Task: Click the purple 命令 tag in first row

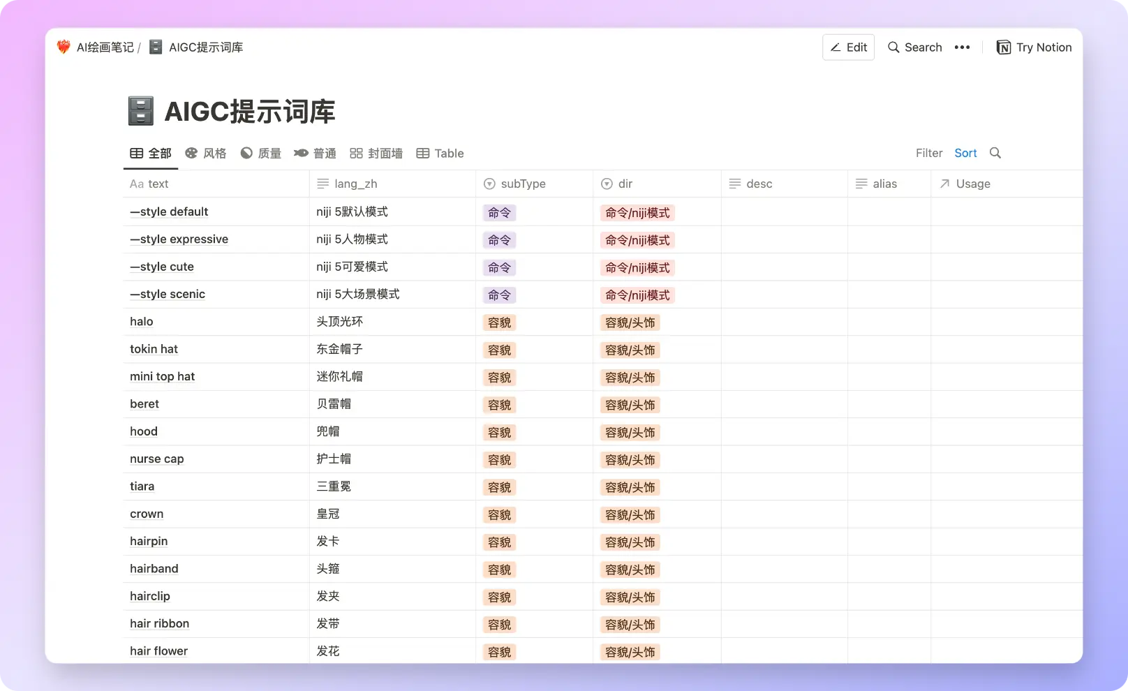Action: [x=499, y=213]
